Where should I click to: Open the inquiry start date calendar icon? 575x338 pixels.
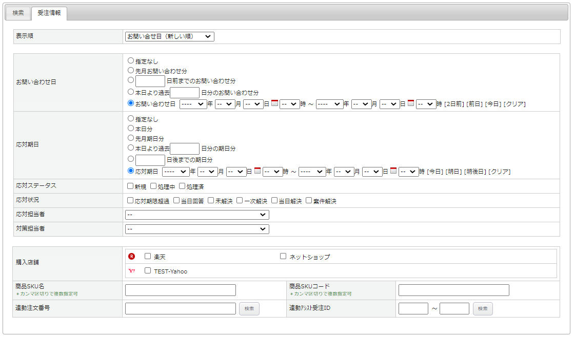click(x=274, y=103)
